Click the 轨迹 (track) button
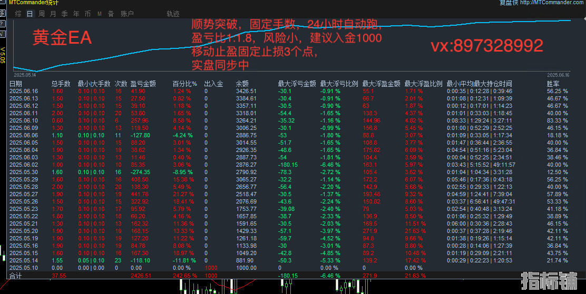The width and height of the screenshot is (586, 294). [x=173, y=14]
